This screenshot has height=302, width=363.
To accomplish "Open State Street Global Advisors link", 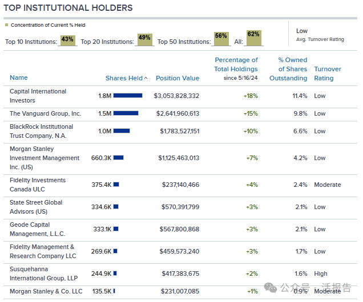I will [36, 207].
